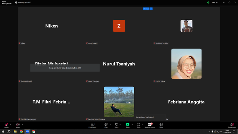Open File Explorer from taskbar
The height and width of the screenshot is (134, 238).
[x=15, y=131]
